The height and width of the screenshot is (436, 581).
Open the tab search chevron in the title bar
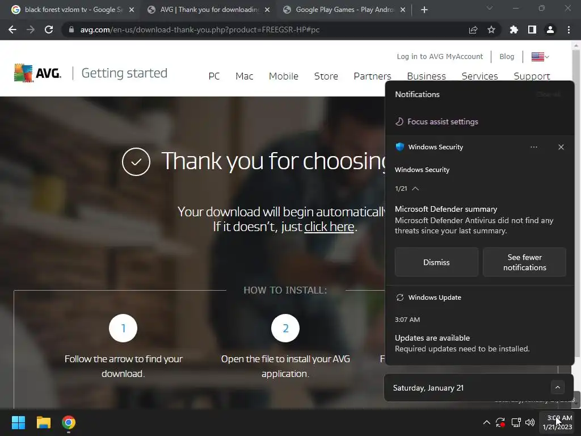490,8
